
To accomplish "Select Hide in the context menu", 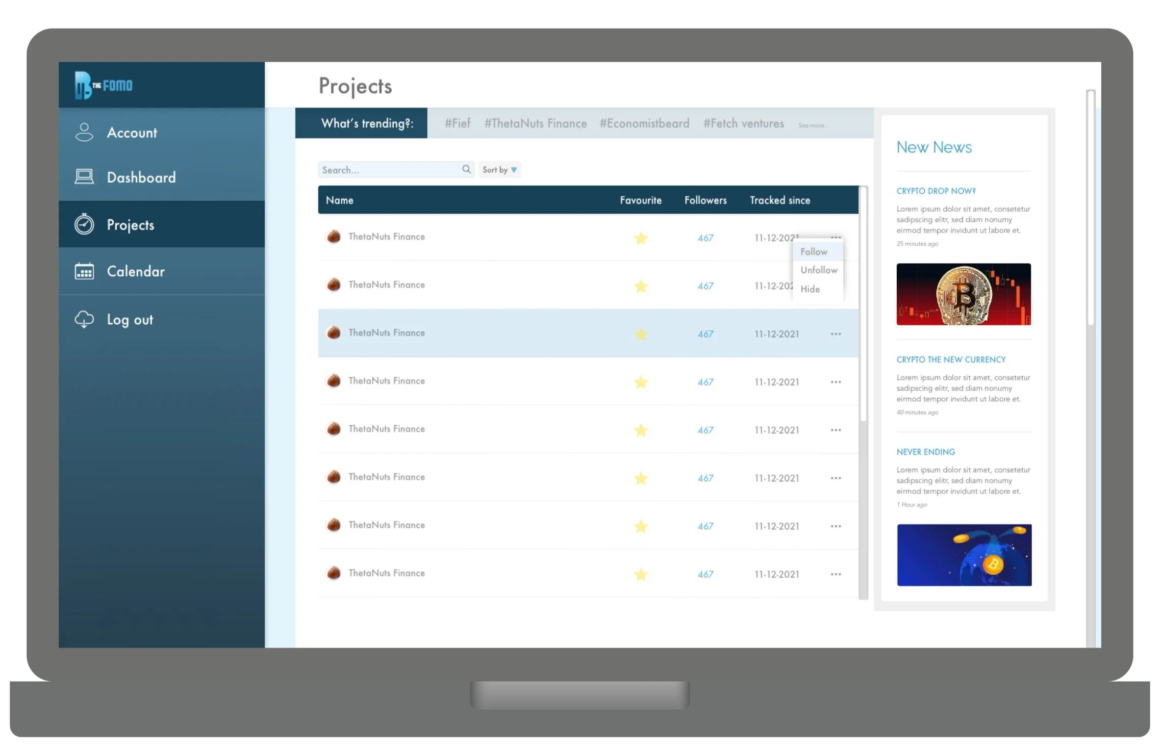I will point(810,289).
